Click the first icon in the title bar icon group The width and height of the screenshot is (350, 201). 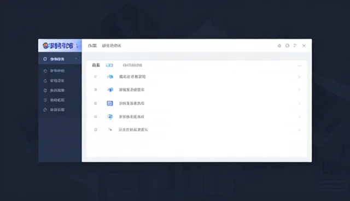(279, 46)
